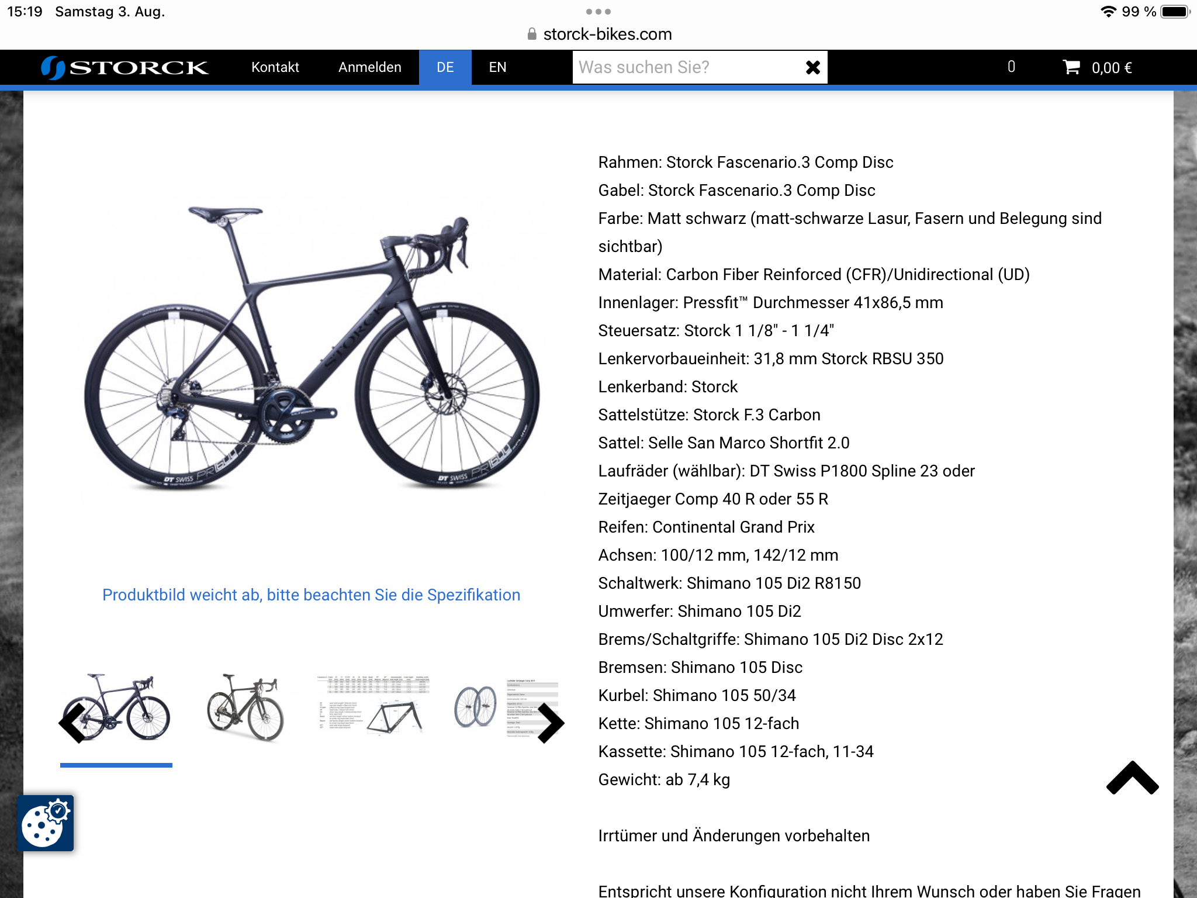Click the wishlist counter showing 0
This screenshot has width=1197, height=898.
click(x=1011, y=67)
